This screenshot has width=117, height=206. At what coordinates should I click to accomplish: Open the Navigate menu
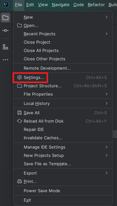(x=61, y=5)
